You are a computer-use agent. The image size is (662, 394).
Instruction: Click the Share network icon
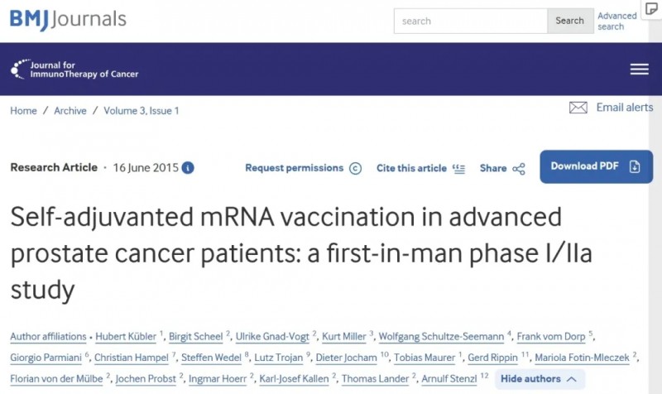pyautogui.click(x=519, y=169)
